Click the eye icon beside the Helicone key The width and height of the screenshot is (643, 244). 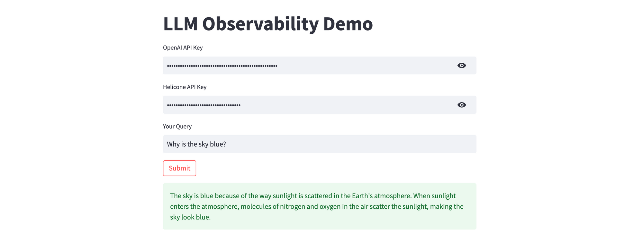point(462,104)
